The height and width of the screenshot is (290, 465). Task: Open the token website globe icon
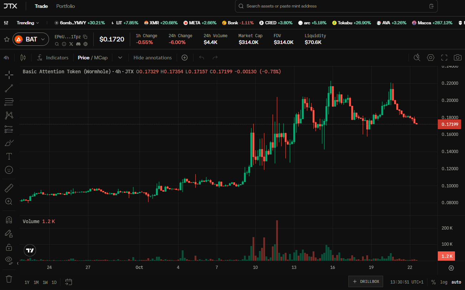click(x=85, y=44)
